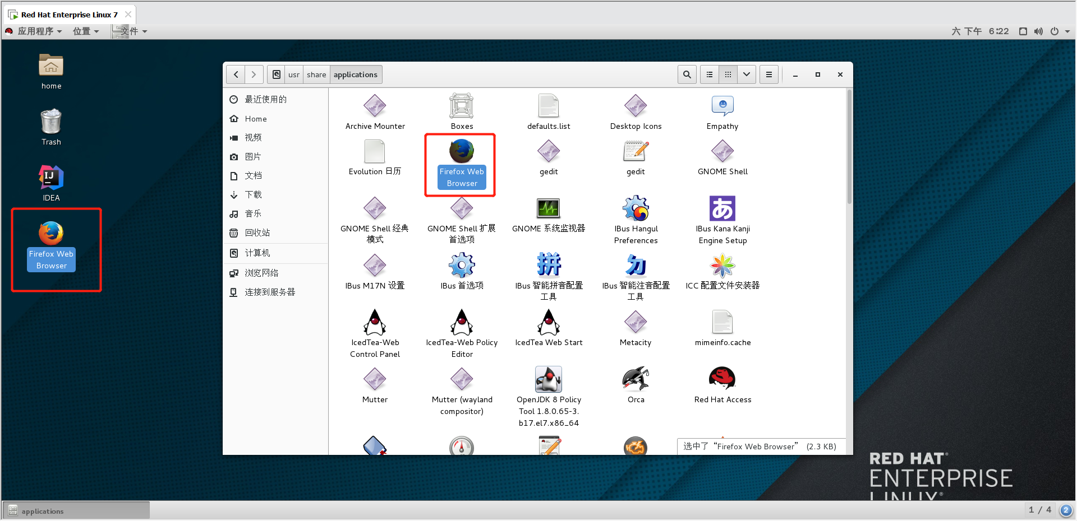
Task: Click the root disk path button
Action: click(x=276, y=75)
